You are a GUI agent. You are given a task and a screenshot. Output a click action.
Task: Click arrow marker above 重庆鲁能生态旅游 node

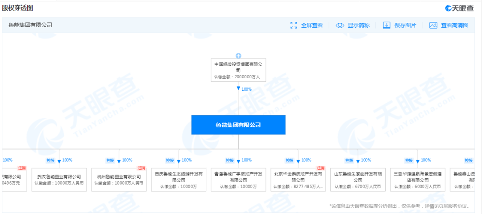click(179, 161)
